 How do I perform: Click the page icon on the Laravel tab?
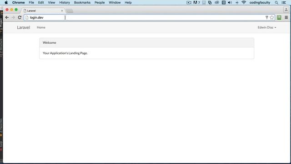25,11
